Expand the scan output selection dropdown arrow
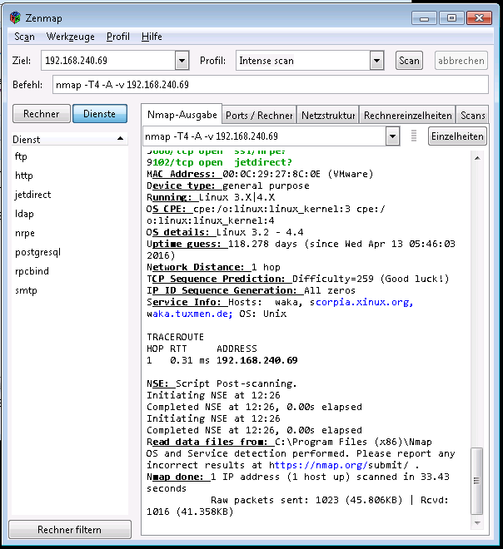Image resolution: width=503 pixels, height=549 pixels. tap(392, 136)
